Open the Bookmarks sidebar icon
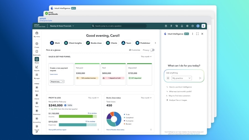The image size is (249, 140). tap(37, 51)
